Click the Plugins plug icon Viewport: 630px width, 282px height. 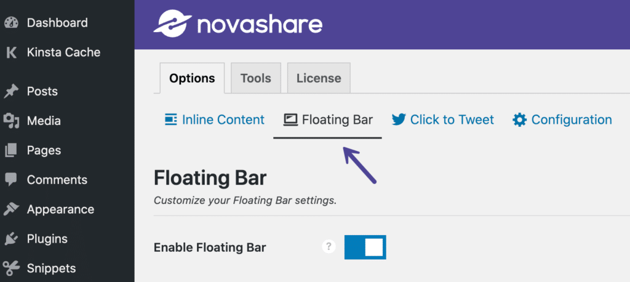(x=11, y=239)
